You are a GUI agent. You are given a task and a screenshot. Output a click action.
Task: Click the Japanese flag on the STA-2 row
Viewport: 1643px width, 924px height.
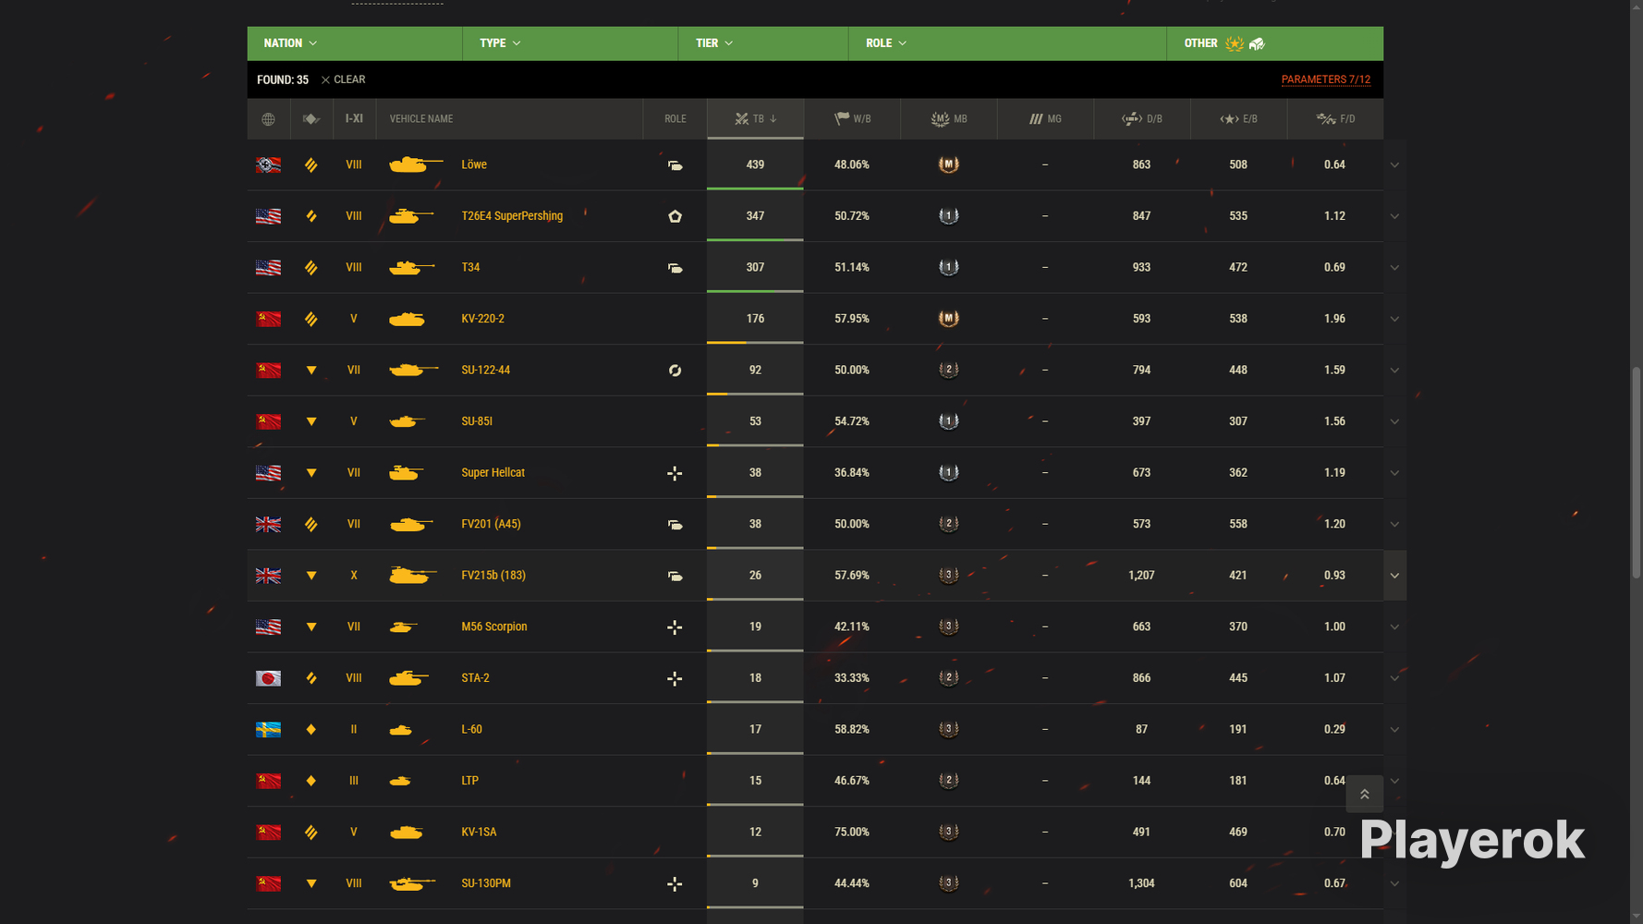click(268, 678)
